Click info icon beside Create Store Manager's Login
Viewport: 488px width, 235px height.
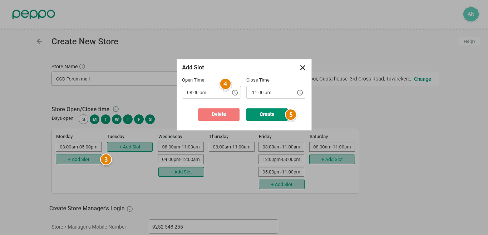(130, 209)
